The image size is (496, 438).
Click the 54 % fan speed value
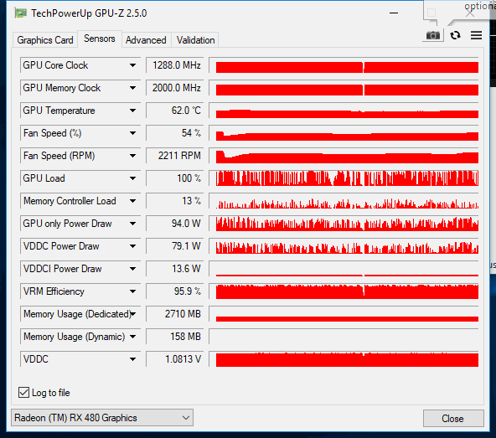pyautogui.click(x=174, y=133)
